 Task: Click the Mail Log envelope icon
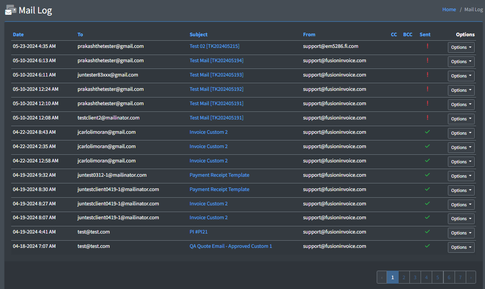coord(10,9)
